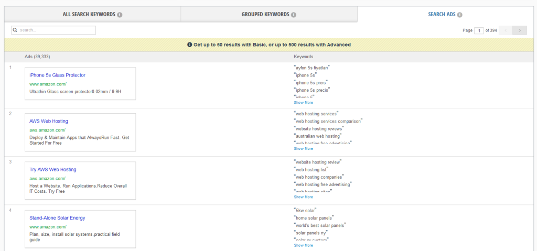Show more keywords for iPhone 5s ad

303,102
